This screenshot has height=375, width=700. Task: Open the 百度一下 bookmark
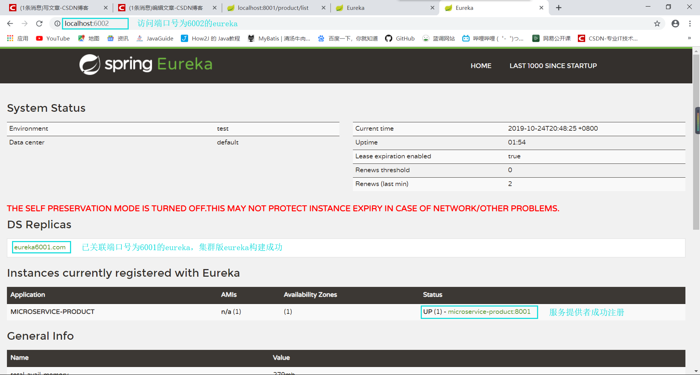(348, 38)
